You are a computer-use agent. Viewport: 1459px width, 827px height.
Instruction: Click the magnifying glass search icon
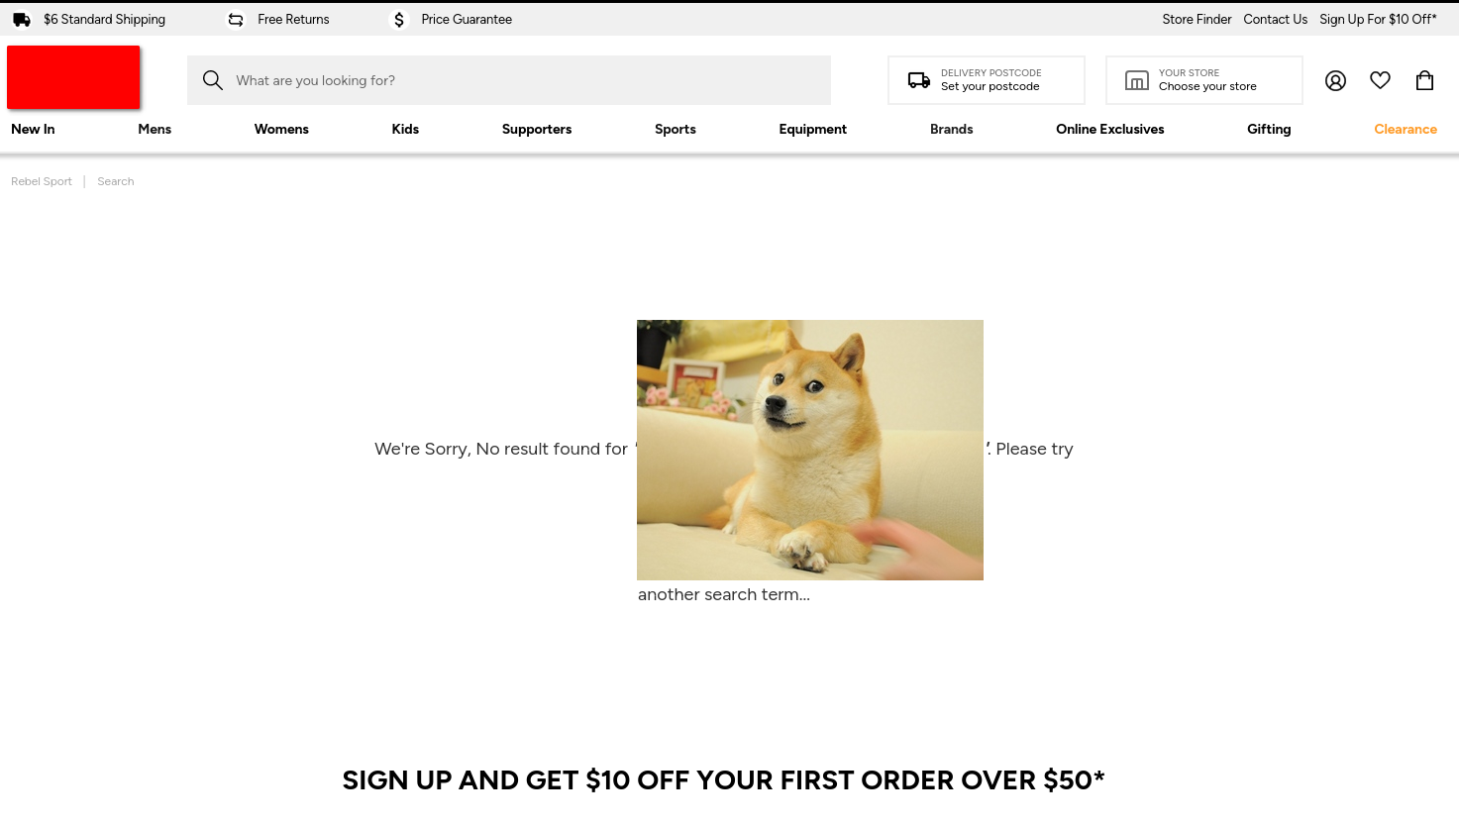[x=213, y=80]
